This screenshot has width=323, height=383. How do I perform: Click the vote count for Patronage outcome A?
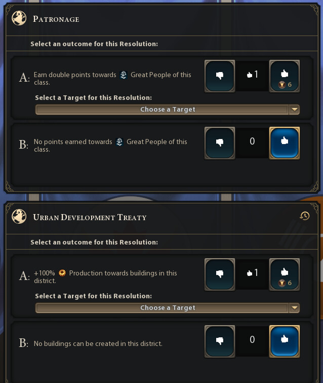[252, 75]
